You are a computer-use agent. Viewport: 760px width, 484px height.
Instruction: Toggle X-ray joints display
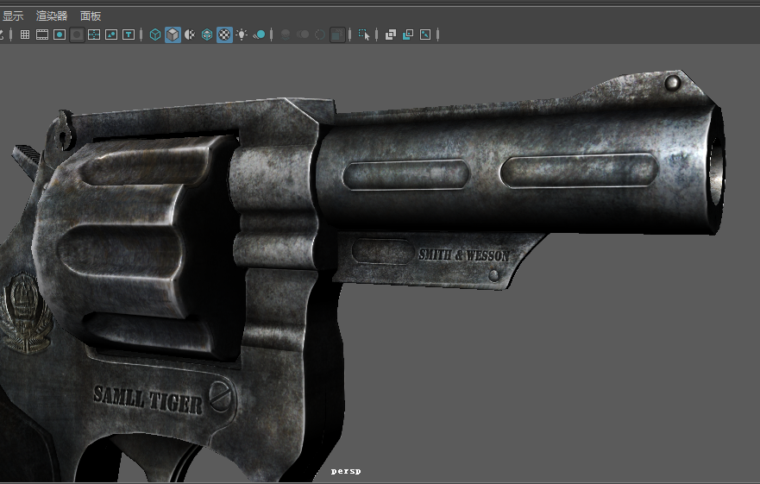pos(425,35)
